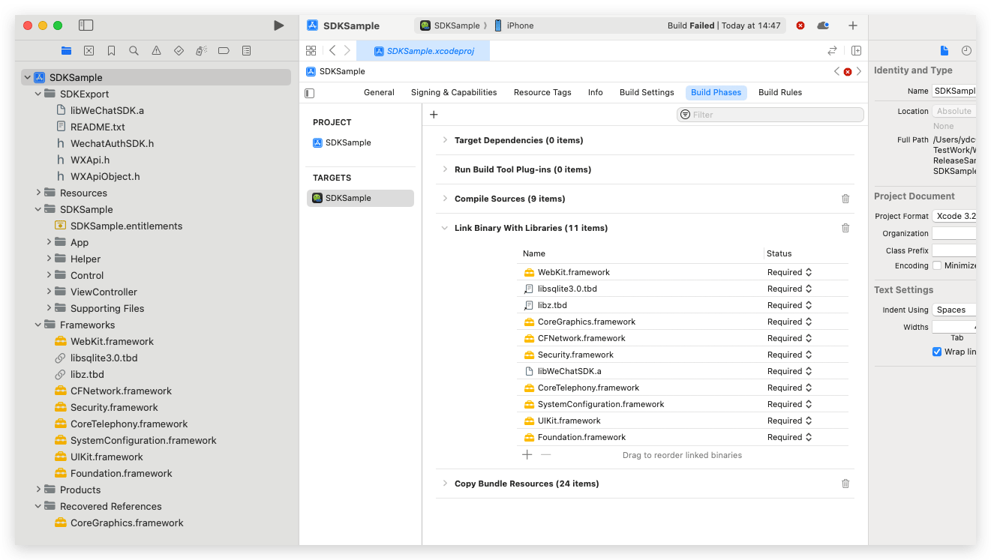991x560 pixels.
Task: Open the Library with the plus button
Action: (x=853, y=25)
